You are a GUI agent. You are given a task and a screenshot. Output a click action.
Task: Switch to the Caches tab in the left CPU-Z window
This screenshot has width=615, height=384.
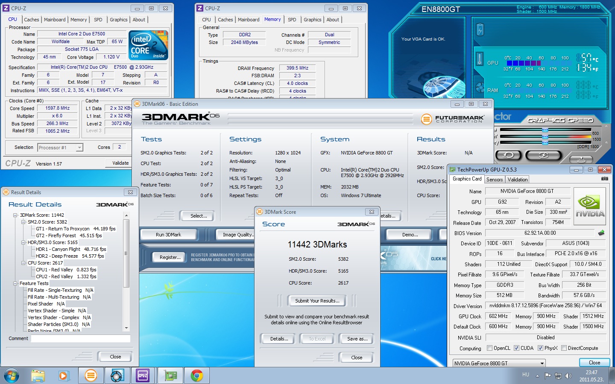tap(32, 20)
